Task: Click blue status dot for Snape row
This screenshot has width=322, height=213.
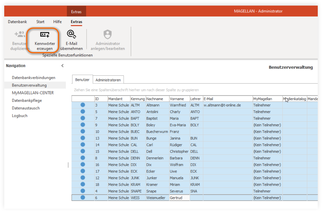Action: pos(83,191)
